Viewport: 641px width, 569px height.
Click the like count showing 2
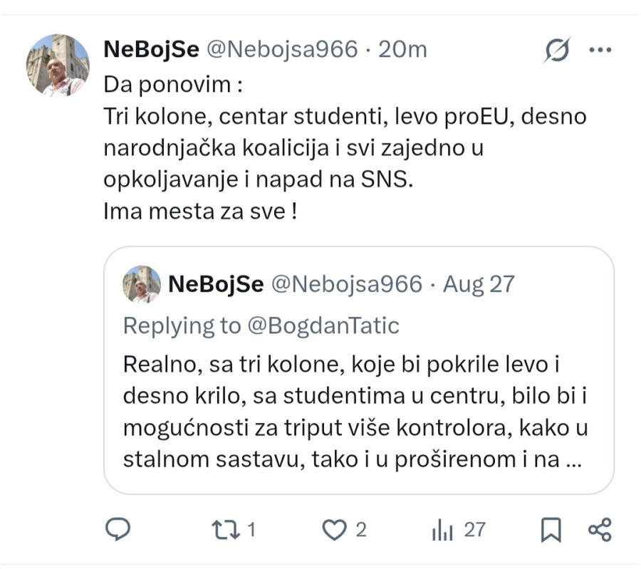[360, 530]
